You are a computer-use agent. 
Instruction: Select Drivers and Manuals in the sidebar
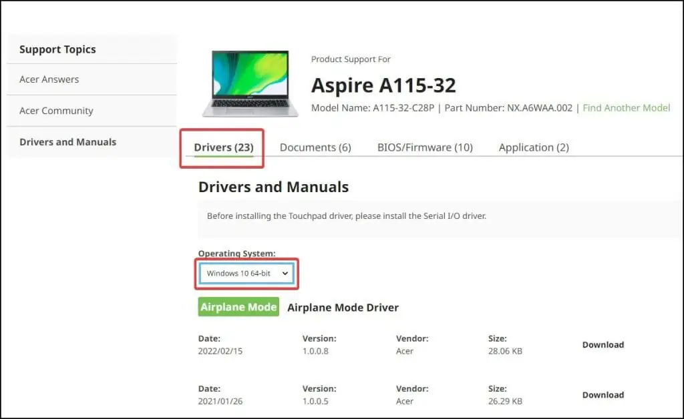67,141
